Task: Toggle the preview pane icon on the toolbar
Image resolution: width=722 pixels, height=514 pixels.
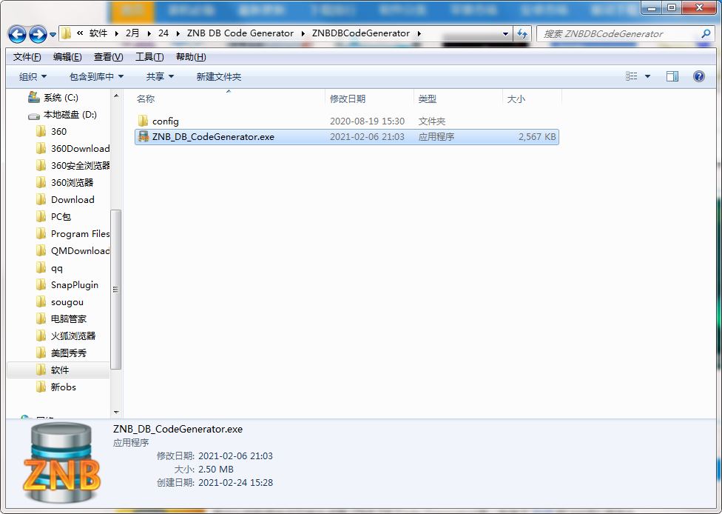Action: [x=672, y=76]
